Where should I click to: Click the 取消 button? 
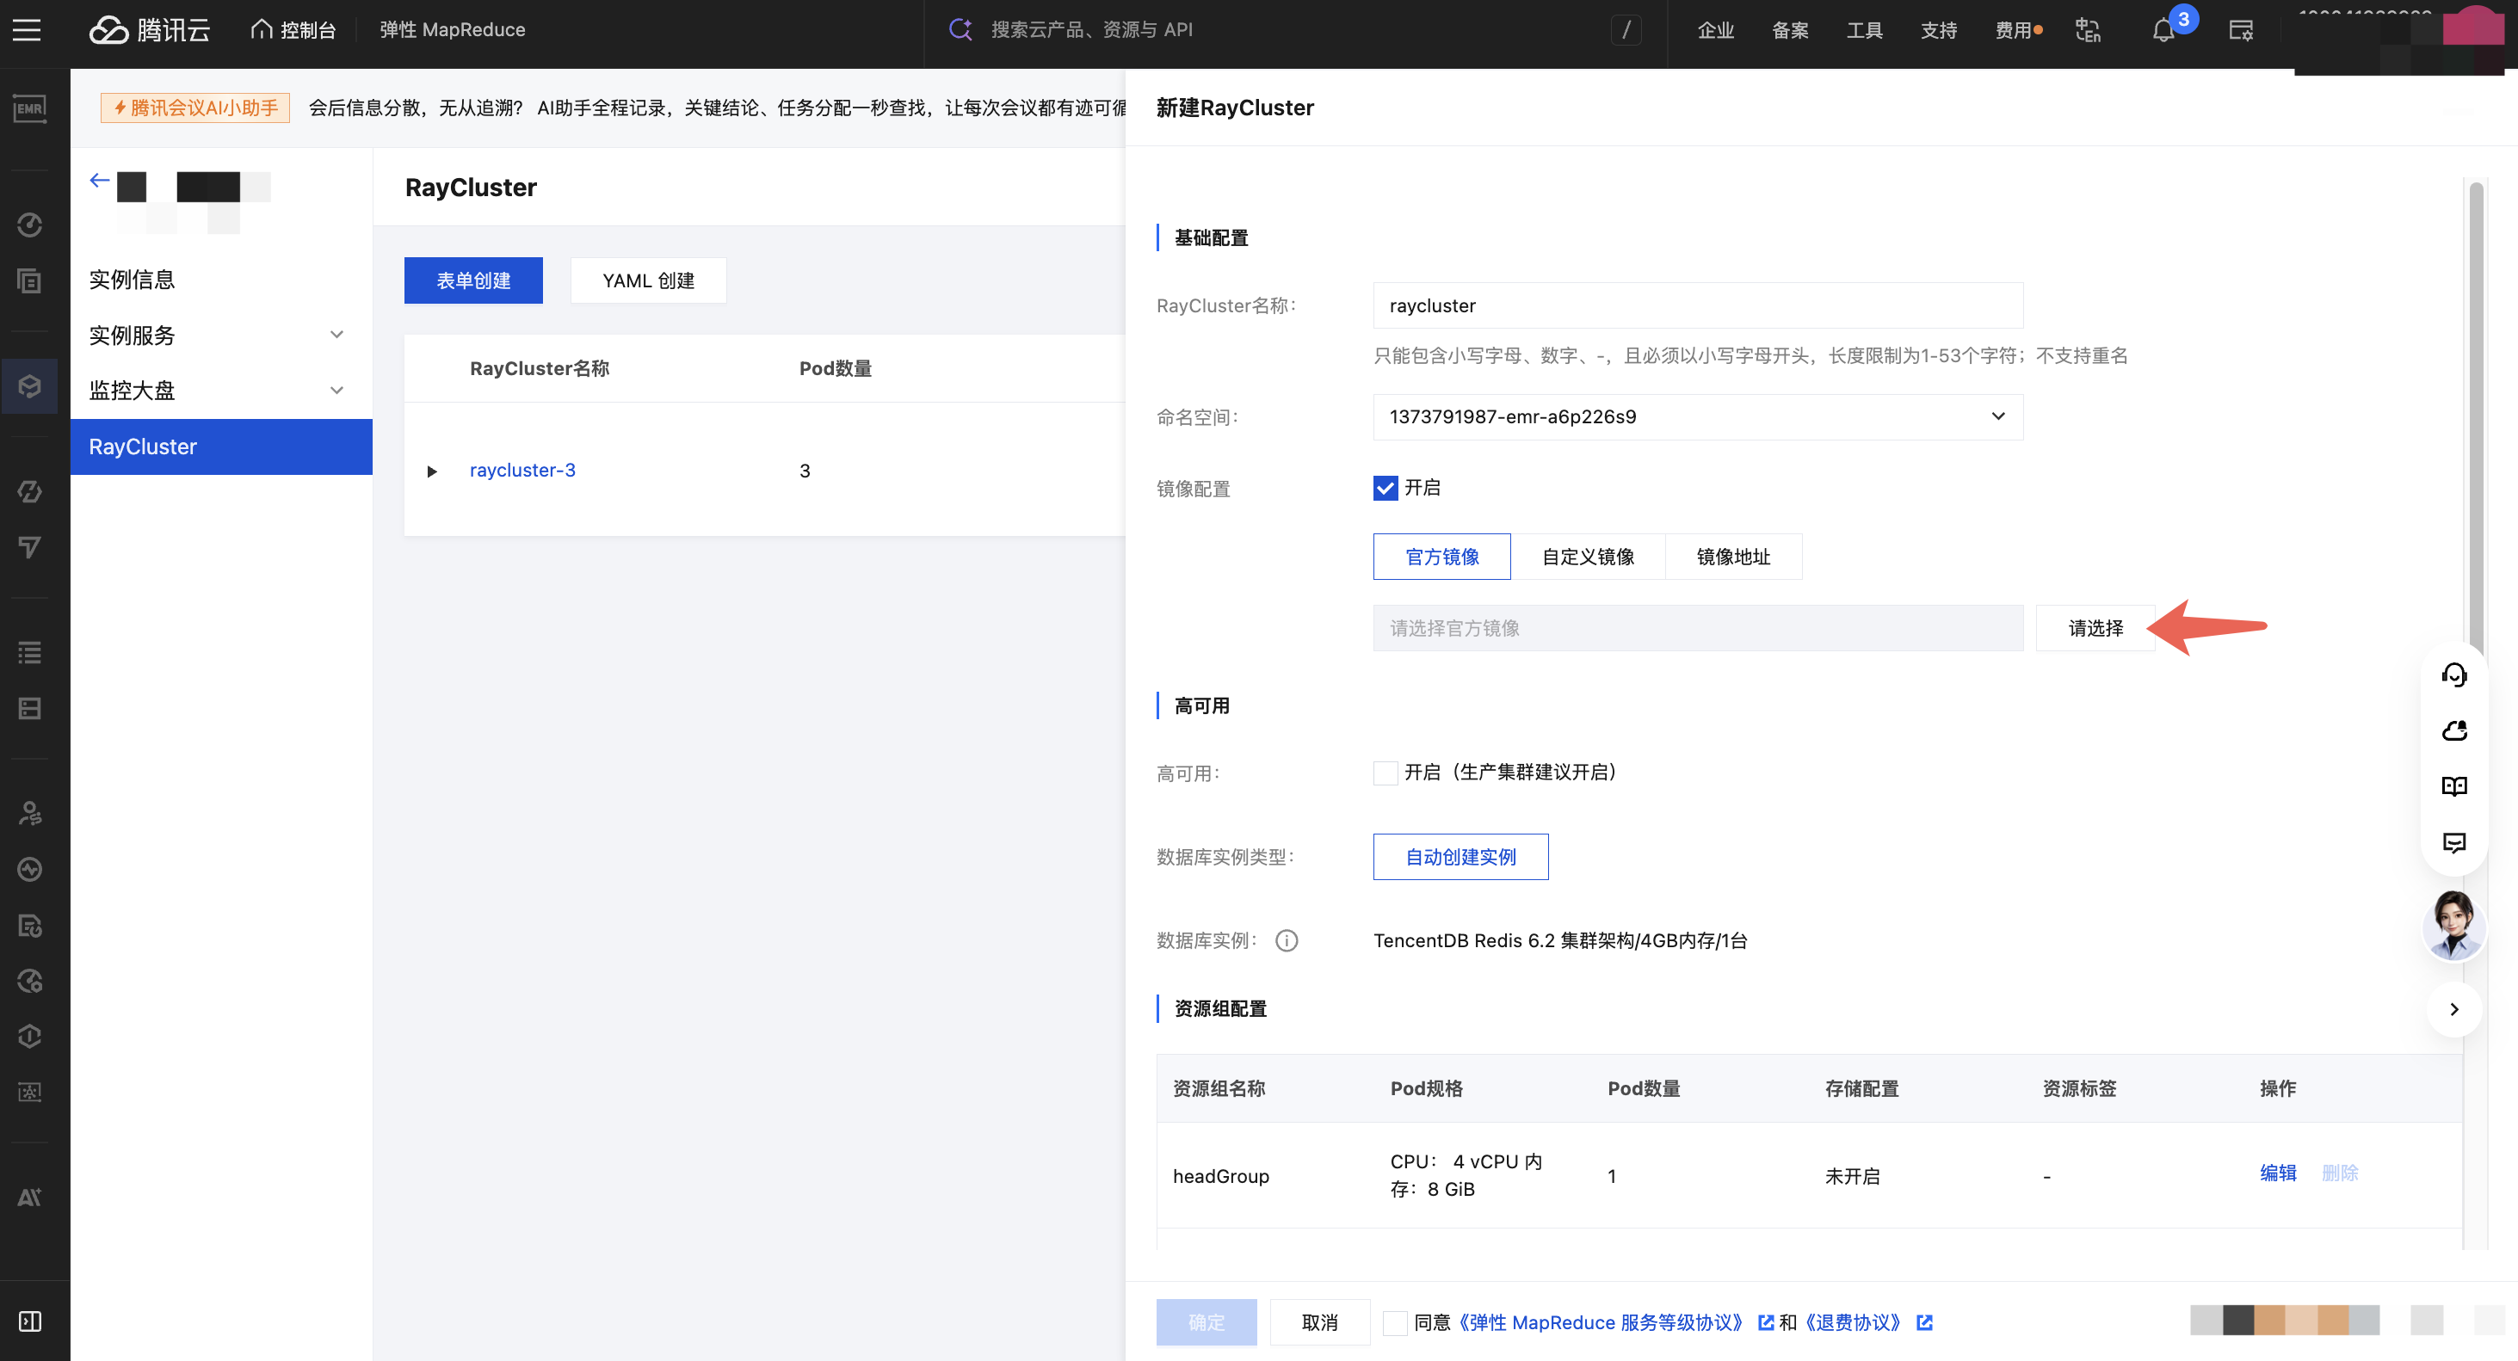point(1319,1323)
